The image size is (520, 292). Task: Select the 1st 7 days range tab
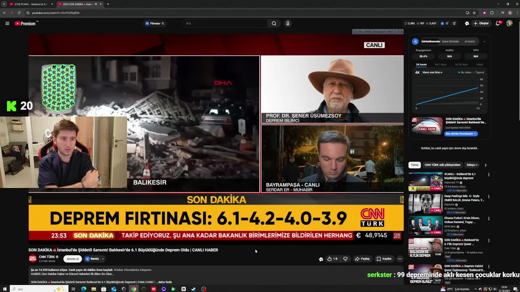click(x=440, y=64)
